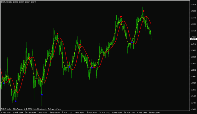The height and width of the screenshot is (114, 197).
Task: Click the 18 Mar 03:00 time label
Action: click(x=154, y=113)
